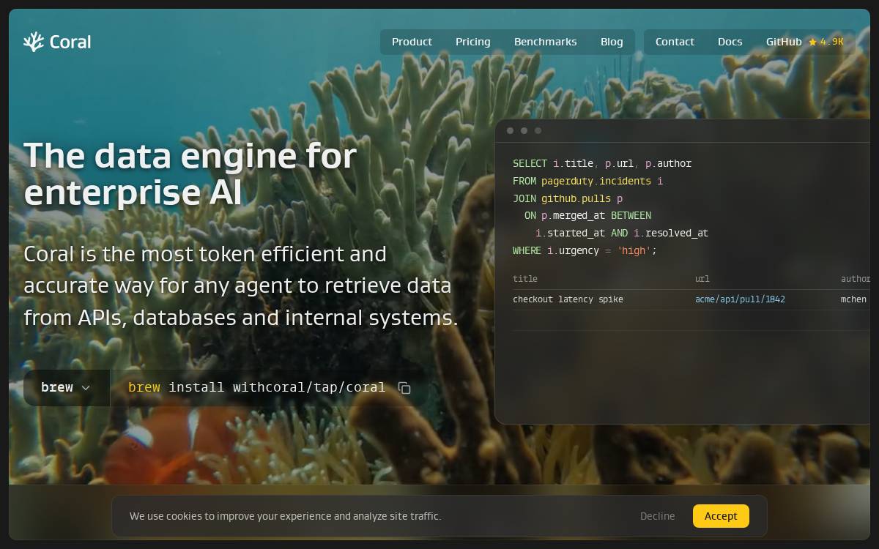Open the GitHub repository link
The image size is (879, 549).
point(805,42)
